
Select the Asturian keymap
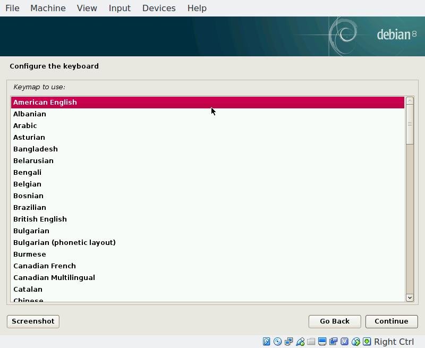coord(208,138)
